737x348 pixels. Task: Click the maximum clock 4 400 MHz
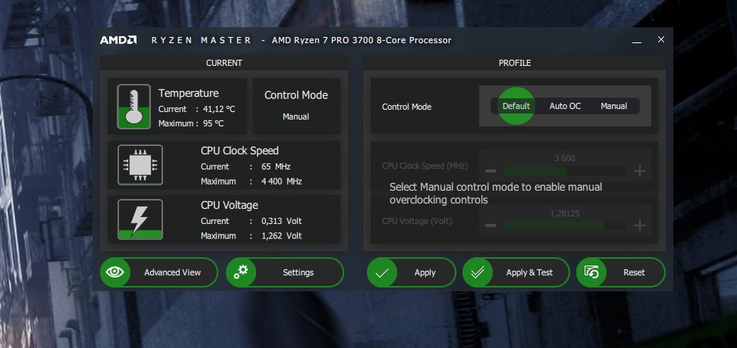point(281,181)
